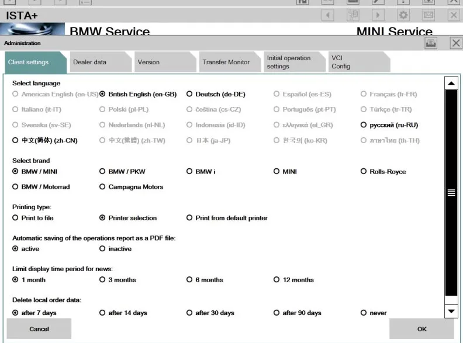Choose the MINI brand option
Image resolution: width=463 pixels, height=343 pixels.
coord(285,172)
